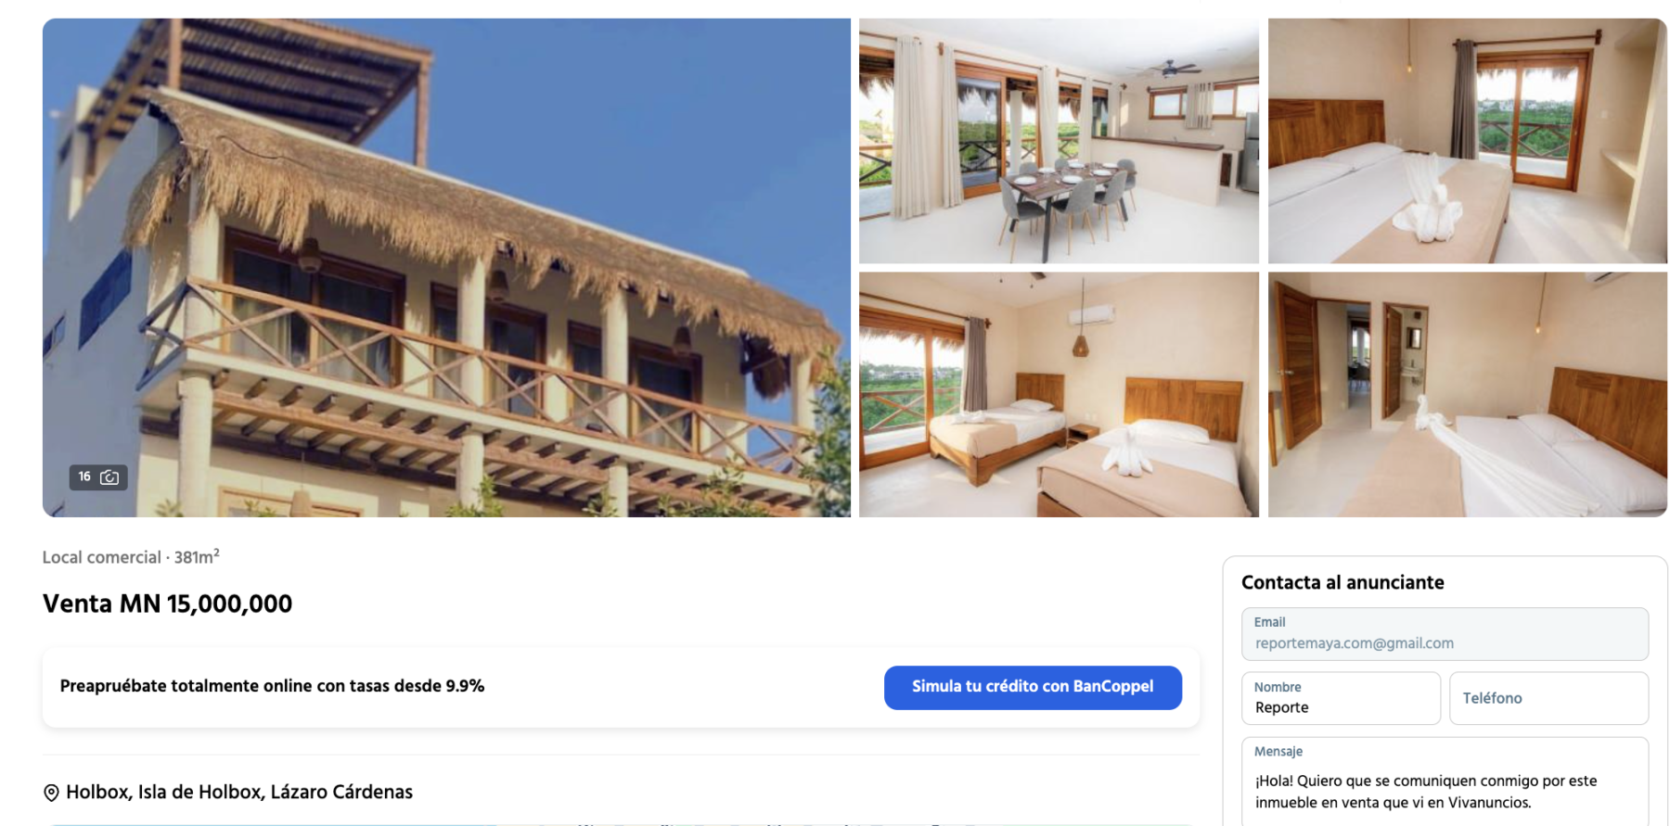1670x826 pixels.
Task: Select the Teléfono input field
Action: pyautogui.click(x=1548, y=699)
